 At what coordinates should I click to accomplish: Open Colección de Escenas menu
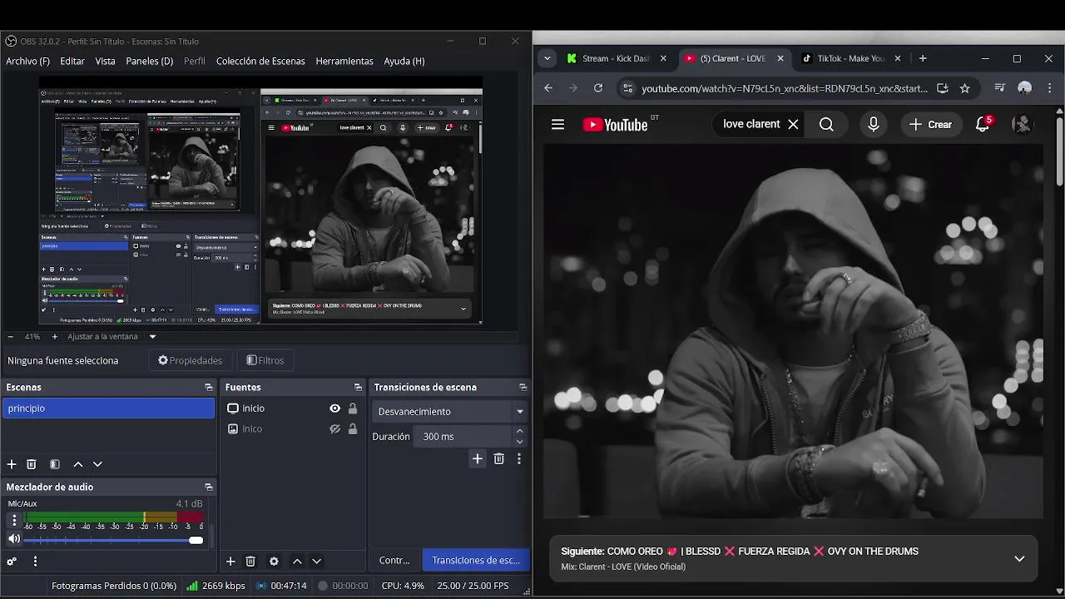click(x=260, y=62)
